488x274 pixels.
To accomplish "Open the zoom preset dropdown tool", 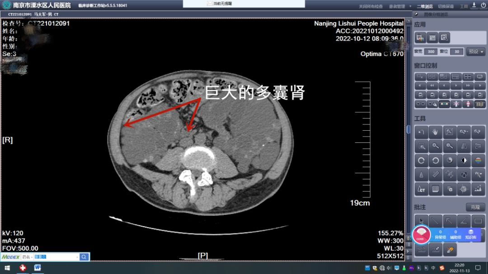I will (464, 132).
